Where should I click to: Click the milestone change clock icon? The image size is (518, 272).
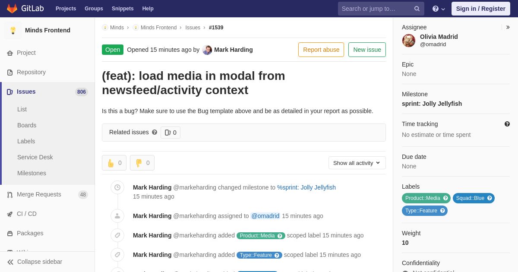(x=117, y=187)
